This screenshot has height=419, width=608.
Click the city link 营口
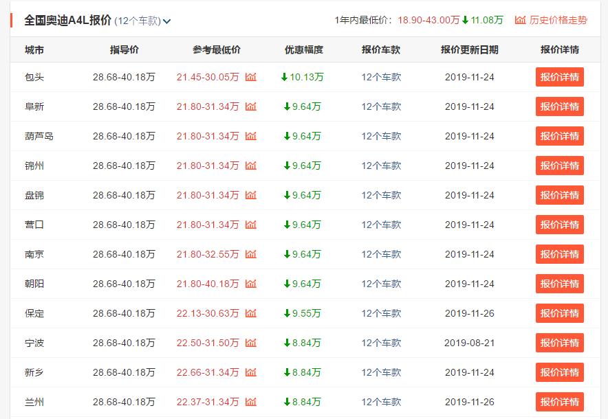point(32,224)
